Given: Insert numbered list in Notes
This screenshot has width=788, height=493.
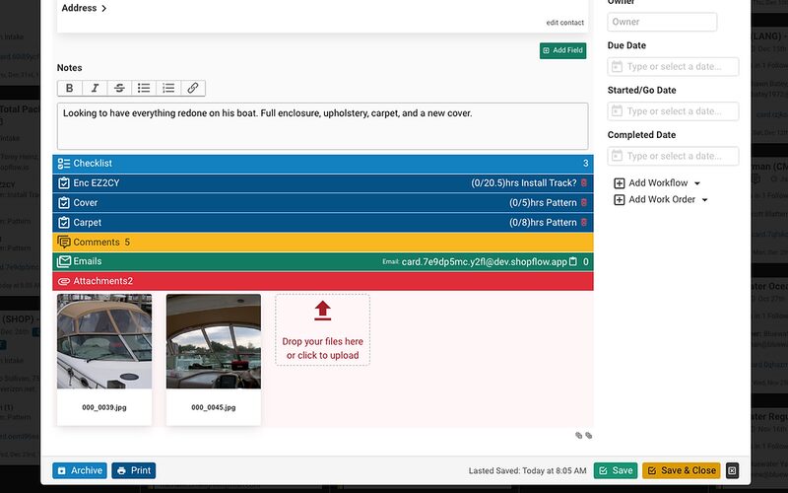Looking at the screenshot, I should point(168,88).
